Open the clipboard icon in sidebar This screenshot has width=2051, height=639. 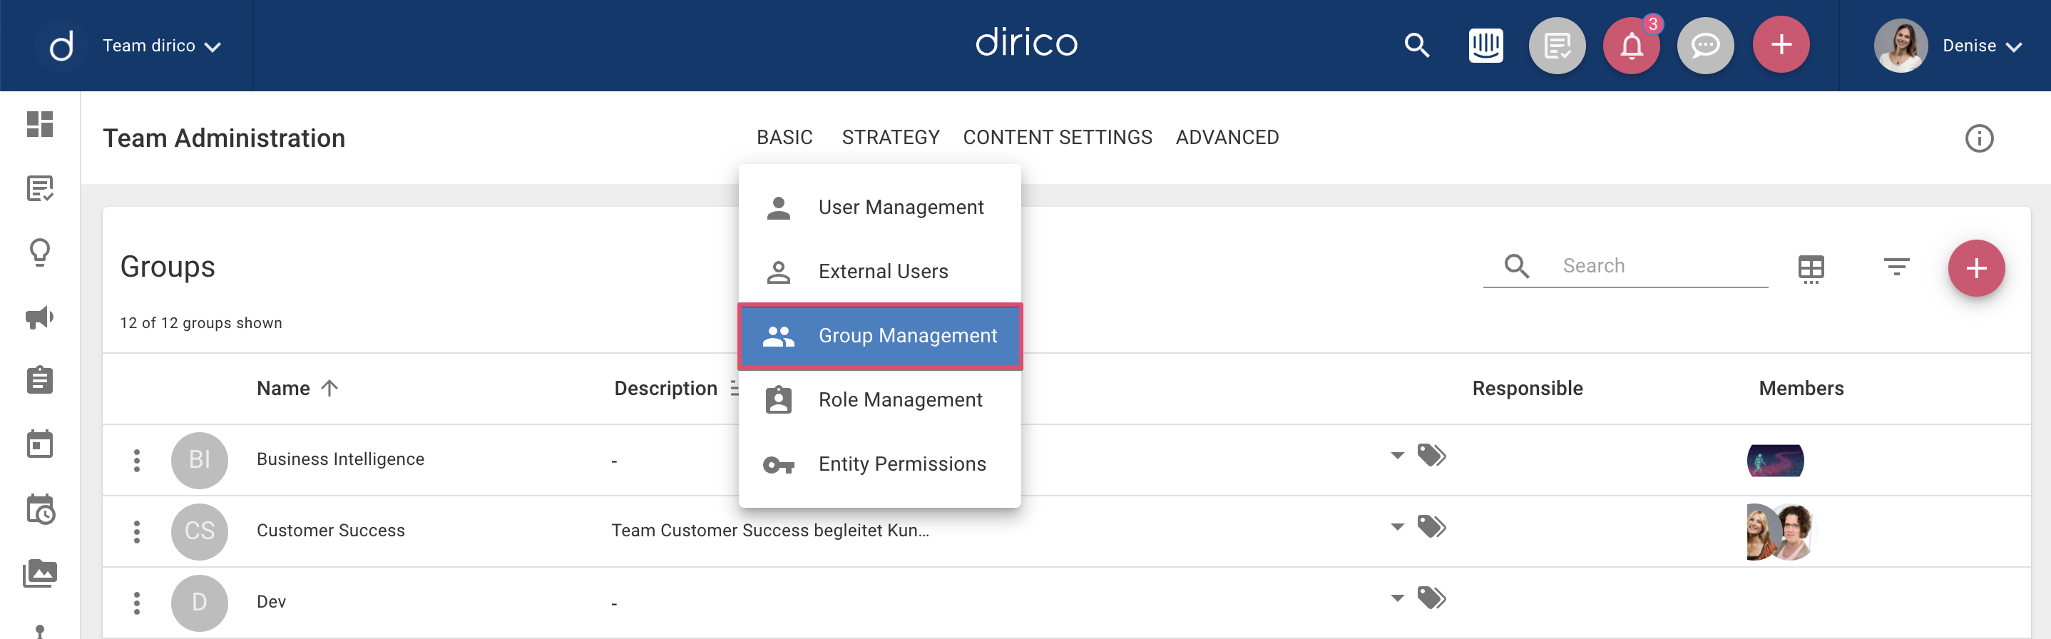point(40,379)
